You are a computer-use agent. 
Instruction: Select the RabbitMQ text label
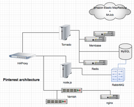[x=118, y=85]
